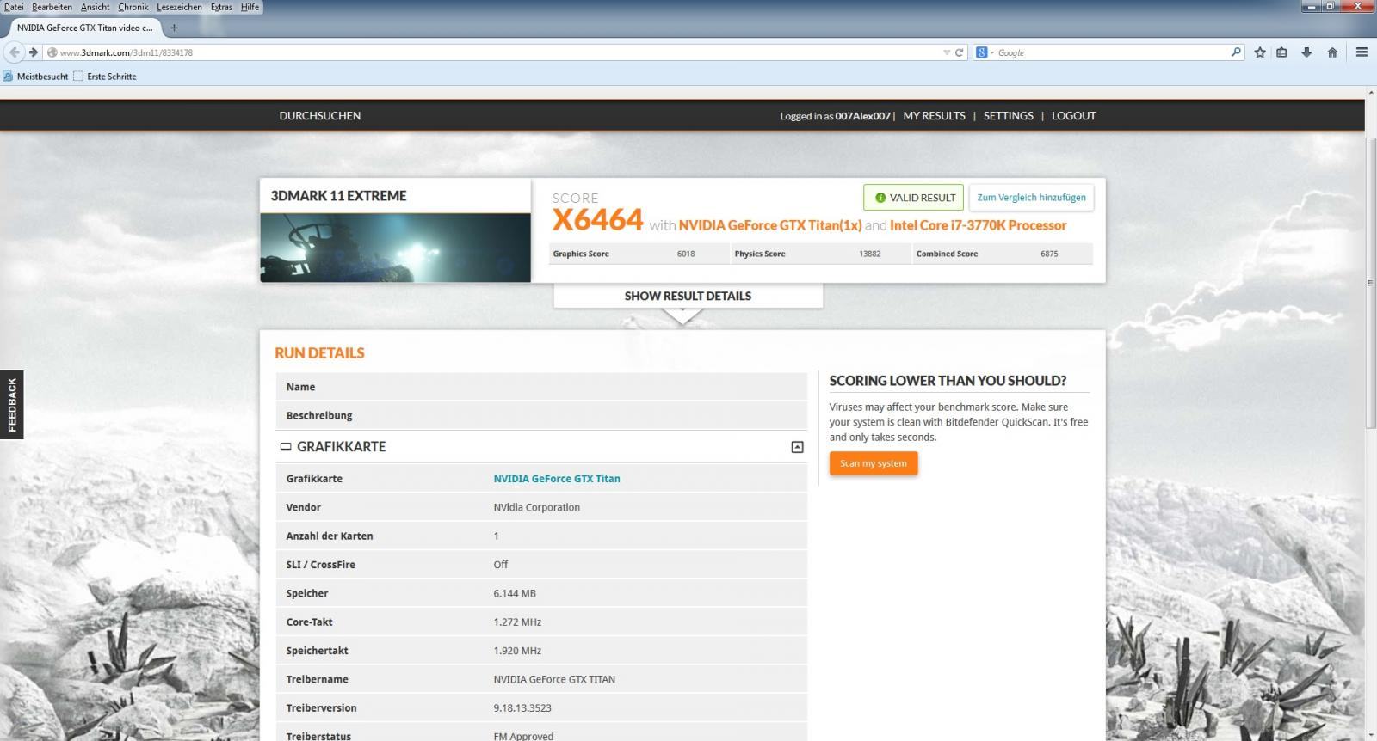1377x741 pixels.
Task: Open a new tab with plus button
Action: click(x=174, y=28)
